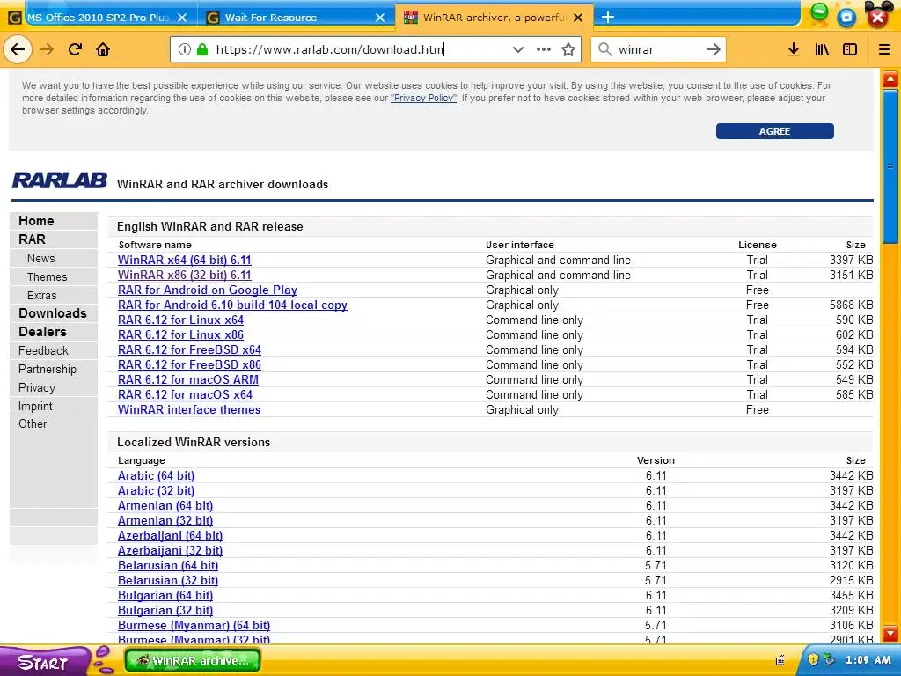
Task: Open Other in the sidebar
Action: coord(33,423)
